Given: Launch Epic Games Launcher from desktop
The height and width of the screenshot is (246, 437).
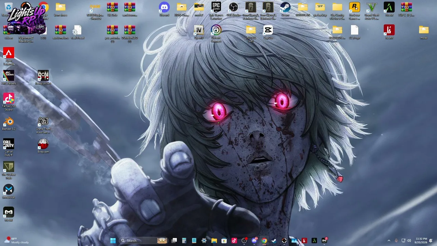Looking at the screenshot, I should [x=216, y=11].
